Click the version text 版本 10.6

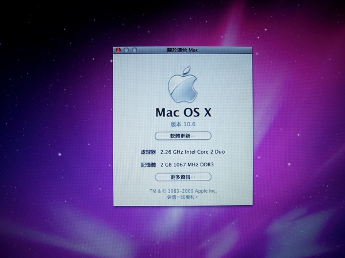tap(183, 124)
